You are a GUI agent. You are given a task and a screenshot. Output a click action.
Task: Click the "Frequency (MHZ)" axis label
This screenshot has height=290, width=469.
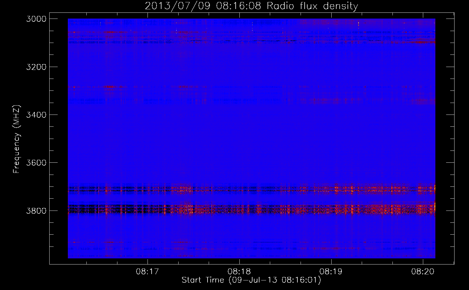coord(17,139)
